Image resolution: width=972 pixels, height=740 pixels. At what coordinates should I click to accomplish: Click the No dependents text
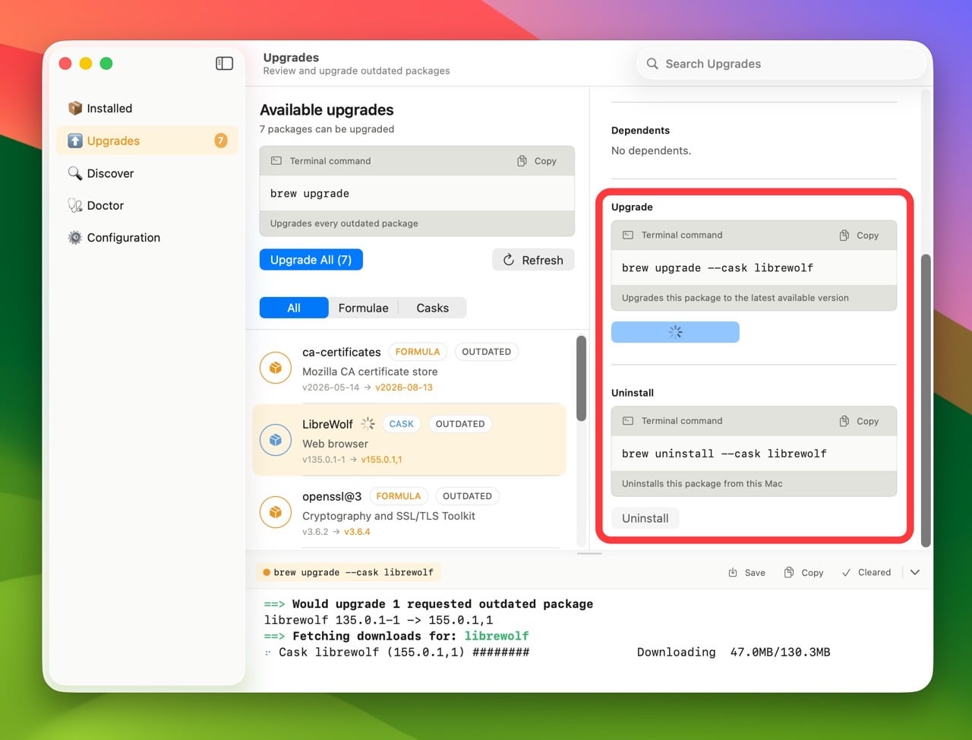click(x=651, y=150)
